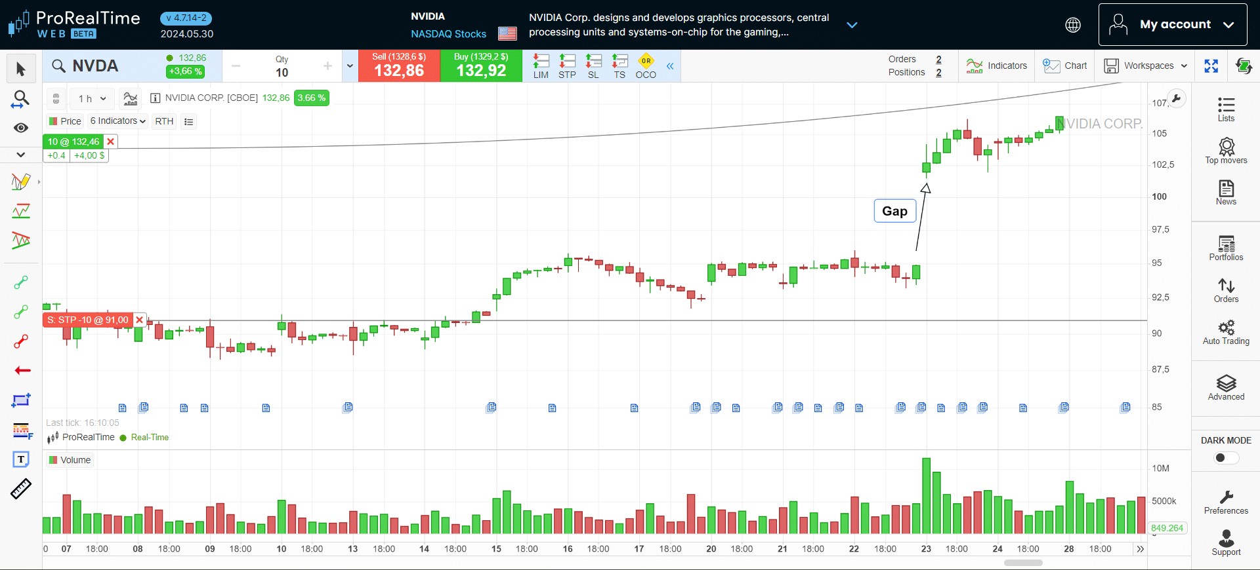This screenshot has height=570, width=1260.
Task: Click the chart scroll-to-latest double arrow
Action: pos(1140,549)
